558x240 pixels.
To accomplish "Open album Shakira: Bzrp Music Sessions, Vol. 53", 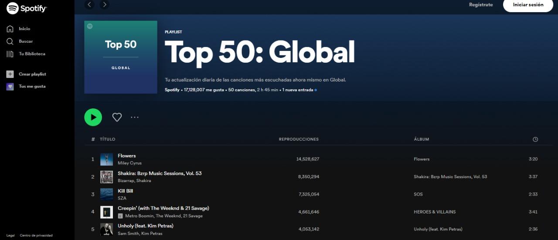I will point(450,177).
